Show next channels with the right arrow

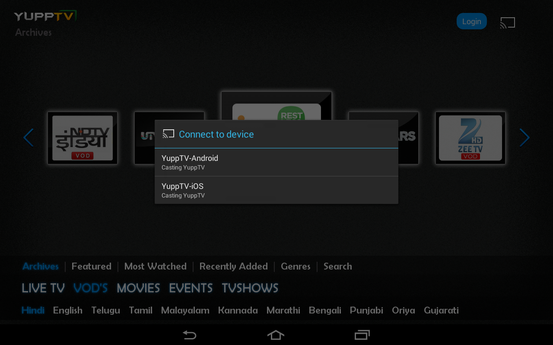[x=524, y=138]
